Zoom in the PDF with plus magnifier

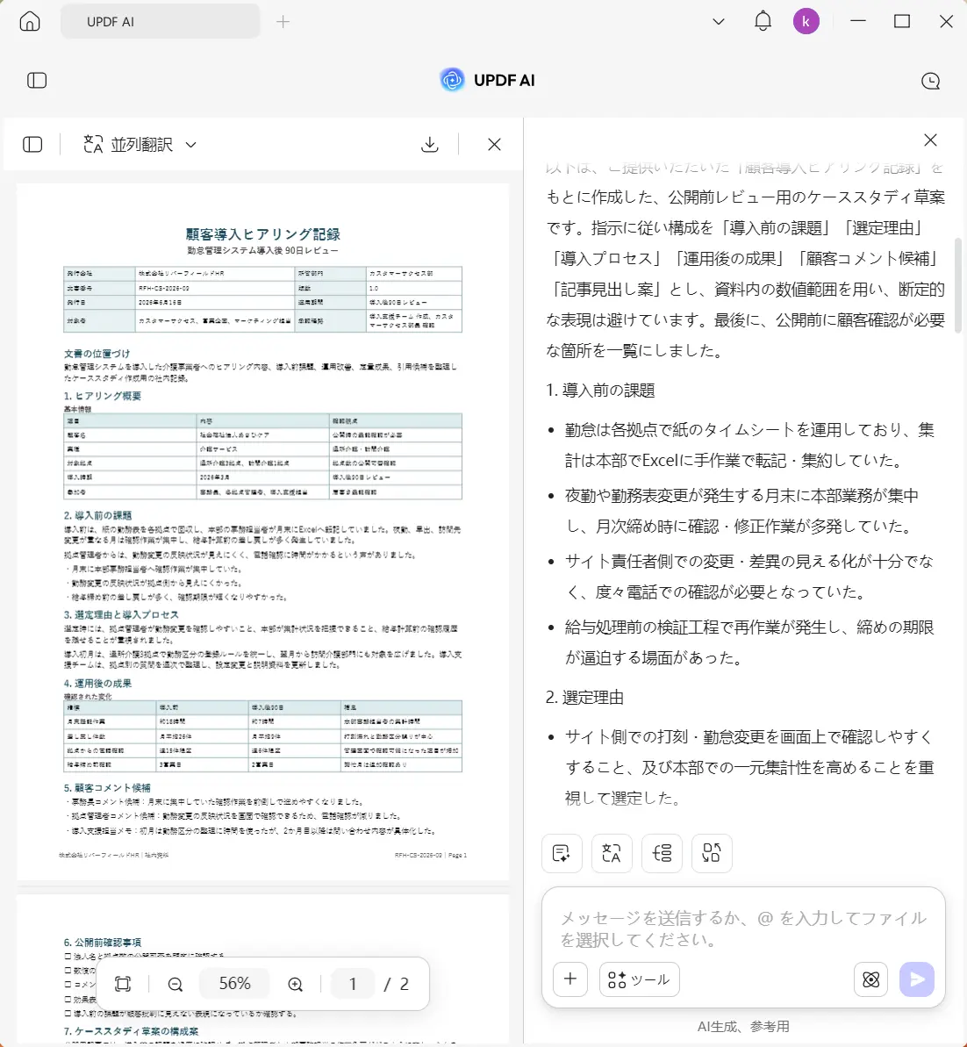pyautogui.click(x=295, y=984)
